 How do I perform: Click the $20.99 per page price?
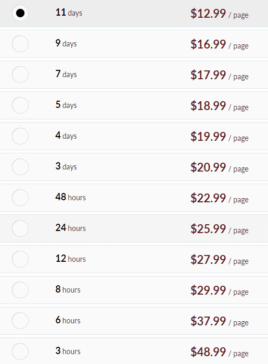220,167
